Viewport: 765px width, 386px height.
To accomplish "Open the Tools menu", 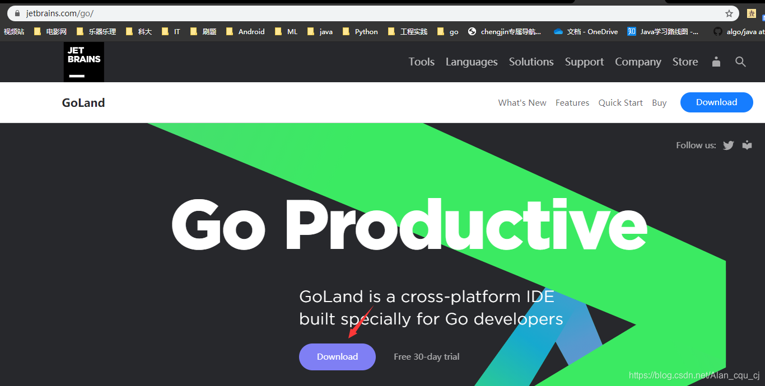I will (422, 62).
